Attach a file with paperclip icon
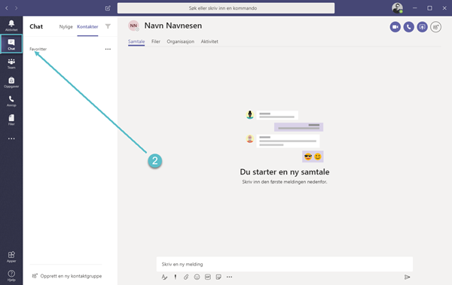 click(x=186, y=277)
